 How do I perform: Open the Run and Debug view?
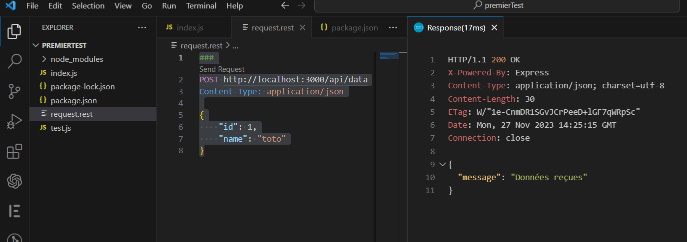[14, 121]
